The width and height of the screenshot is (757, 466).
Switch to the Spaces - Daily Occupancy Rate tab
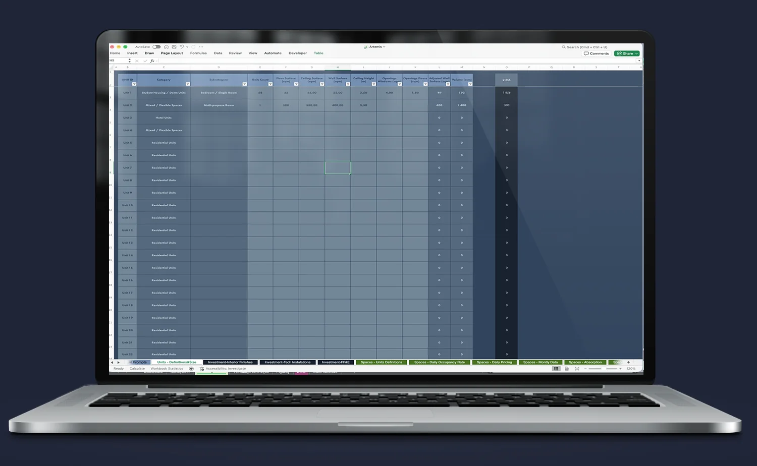[x=440, y=362]
